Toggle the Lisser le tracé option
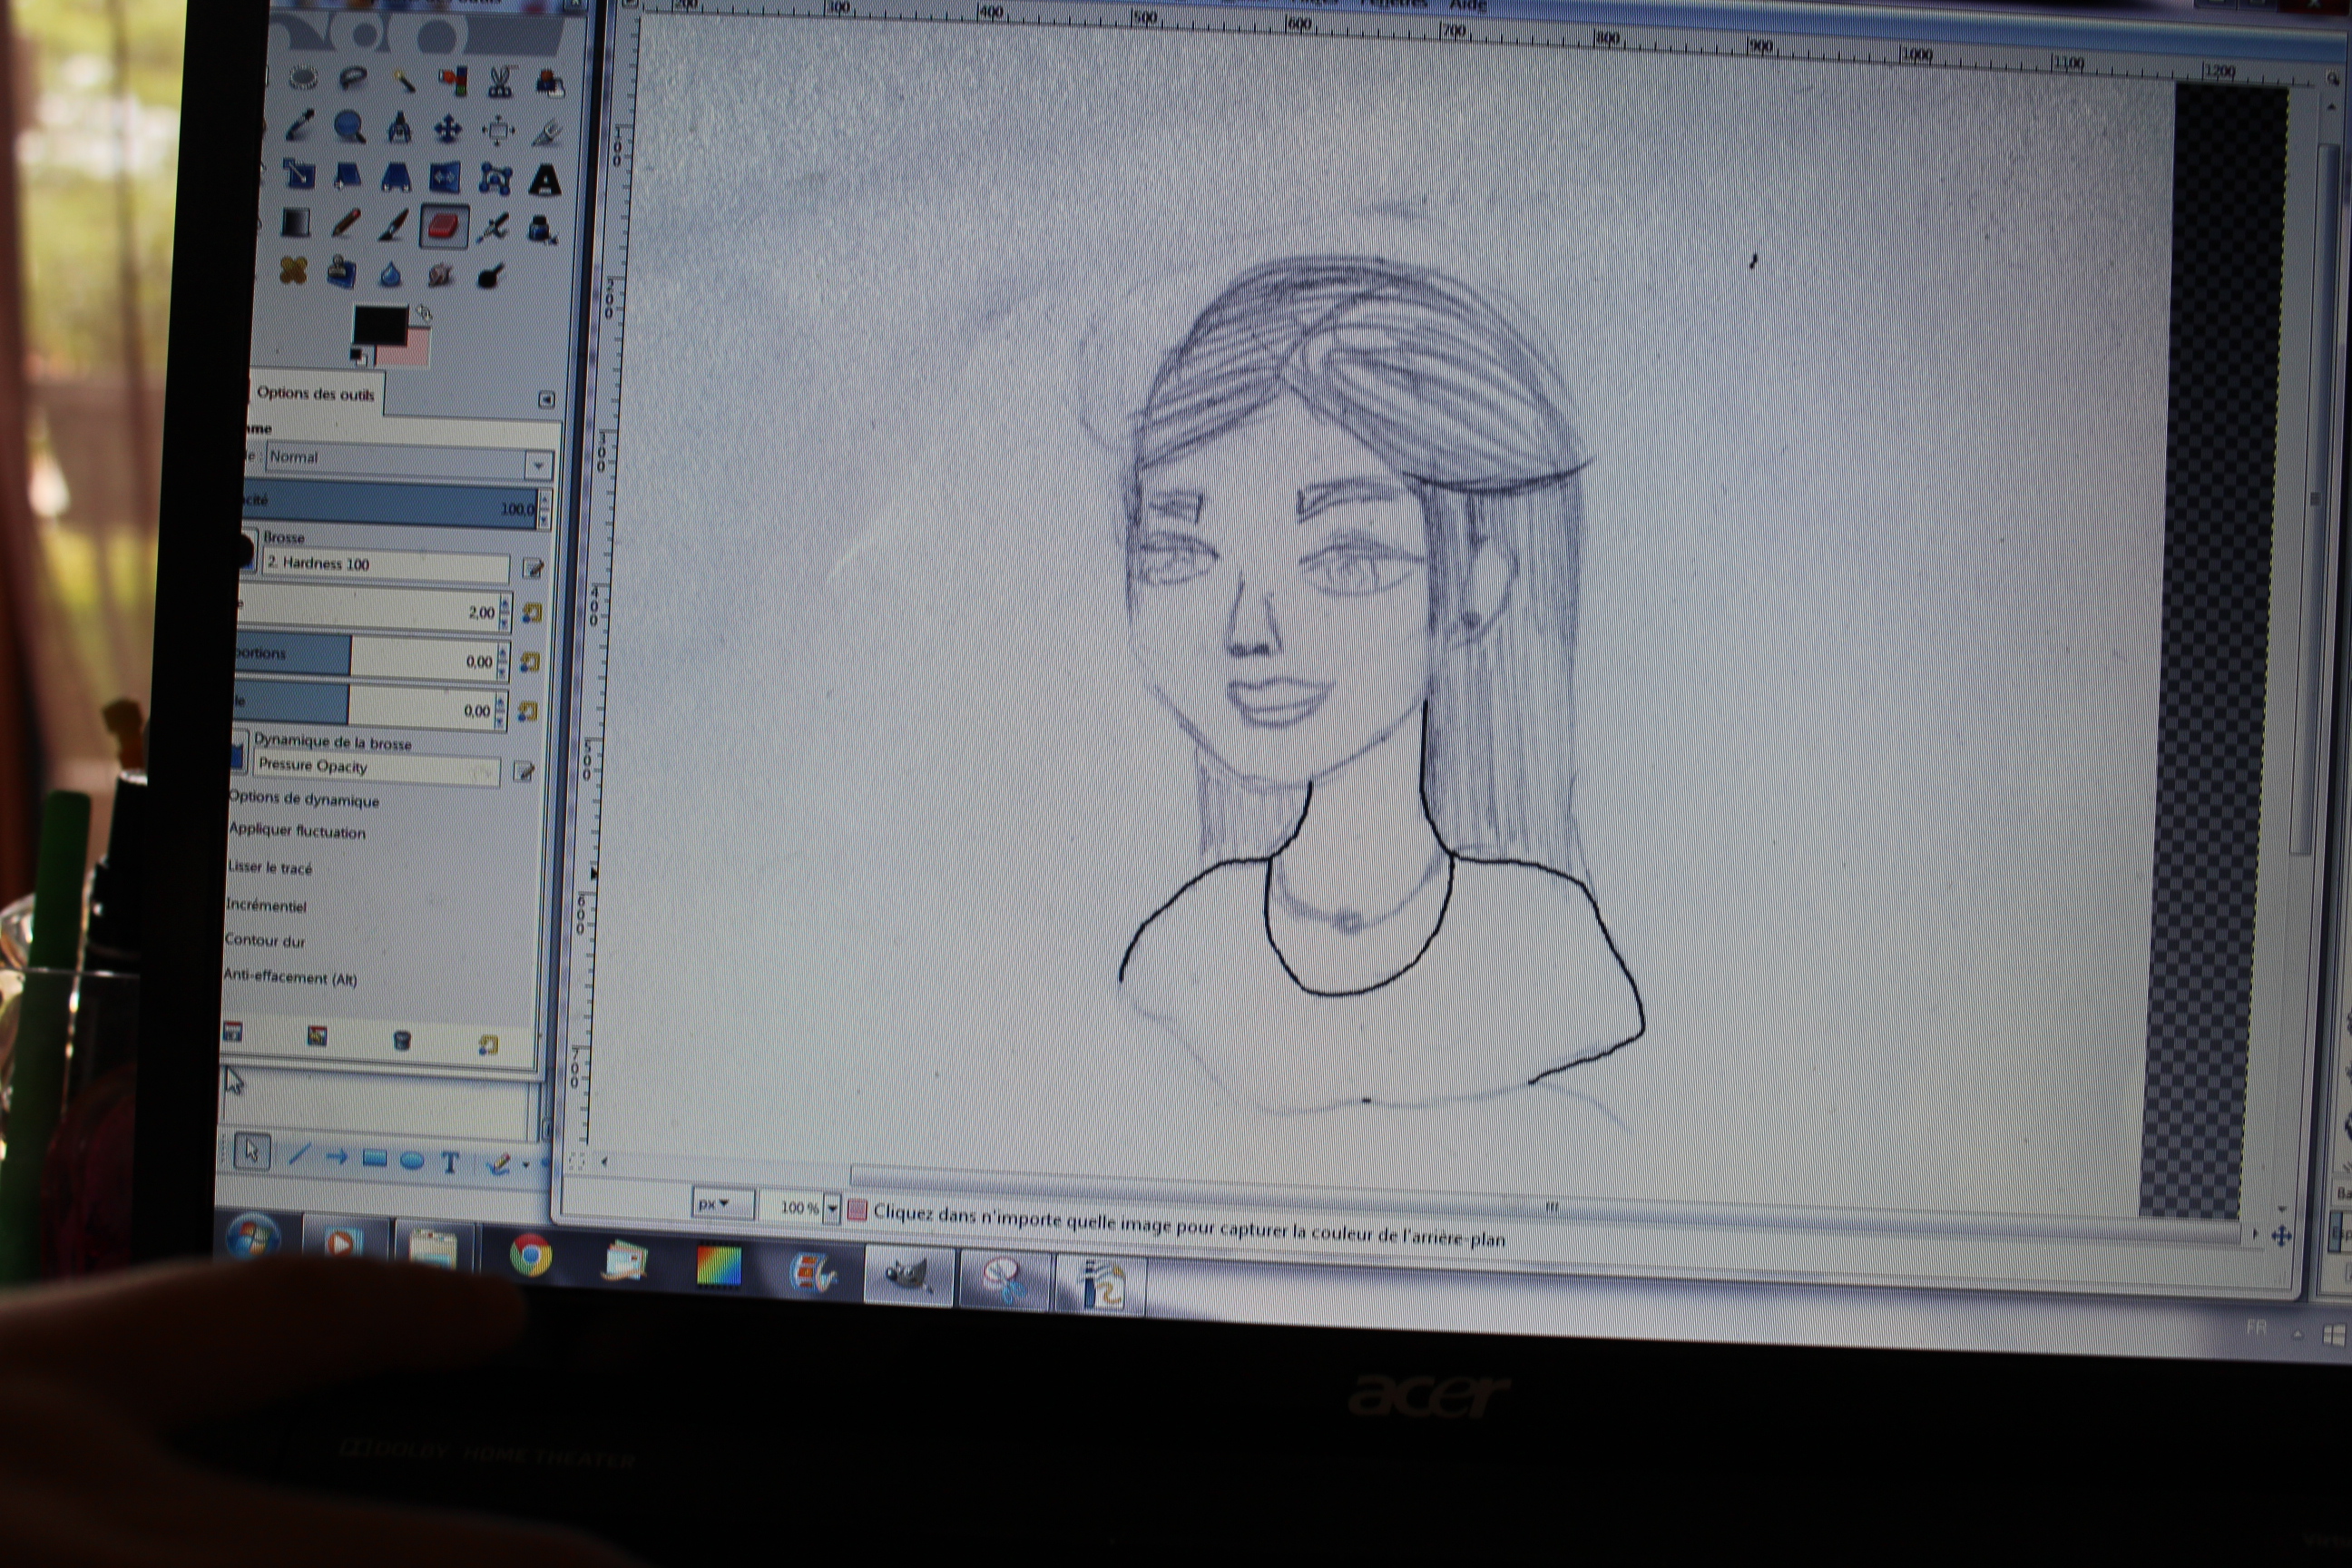The image size is (2352, 1568). point(269,868)
